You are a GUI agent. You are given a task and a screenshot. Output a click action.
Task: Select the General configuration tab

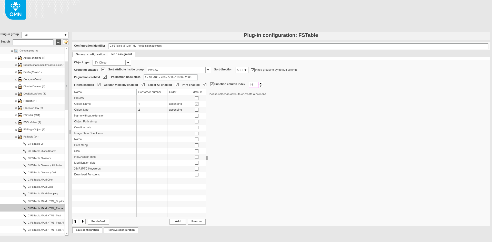[x=90, y=54]
